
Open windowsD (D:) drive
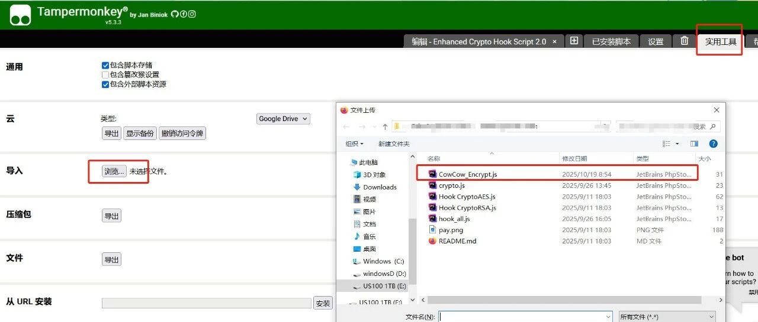[379, 274]
